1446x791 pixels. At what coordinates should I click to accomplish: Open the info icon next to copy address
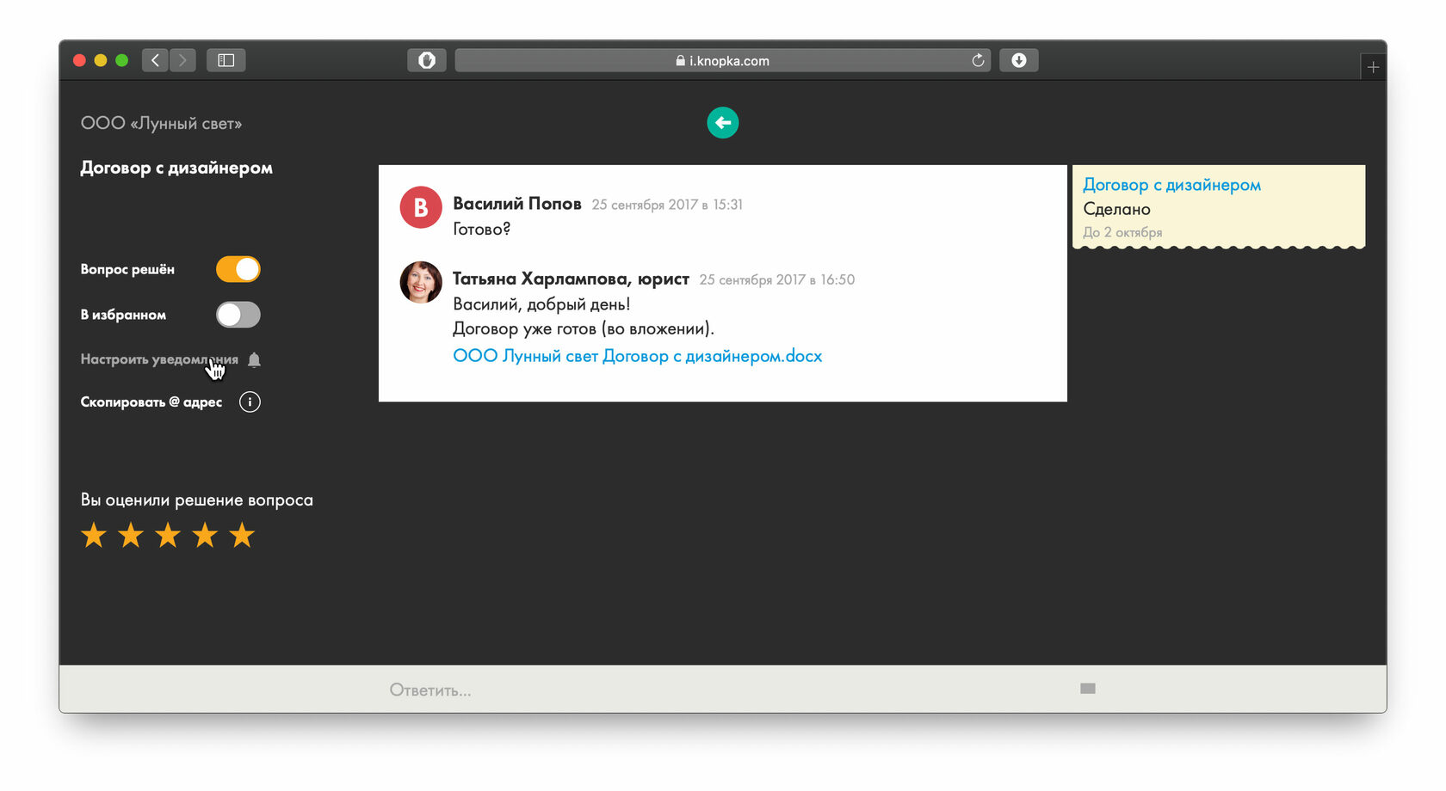pos(250,402)
